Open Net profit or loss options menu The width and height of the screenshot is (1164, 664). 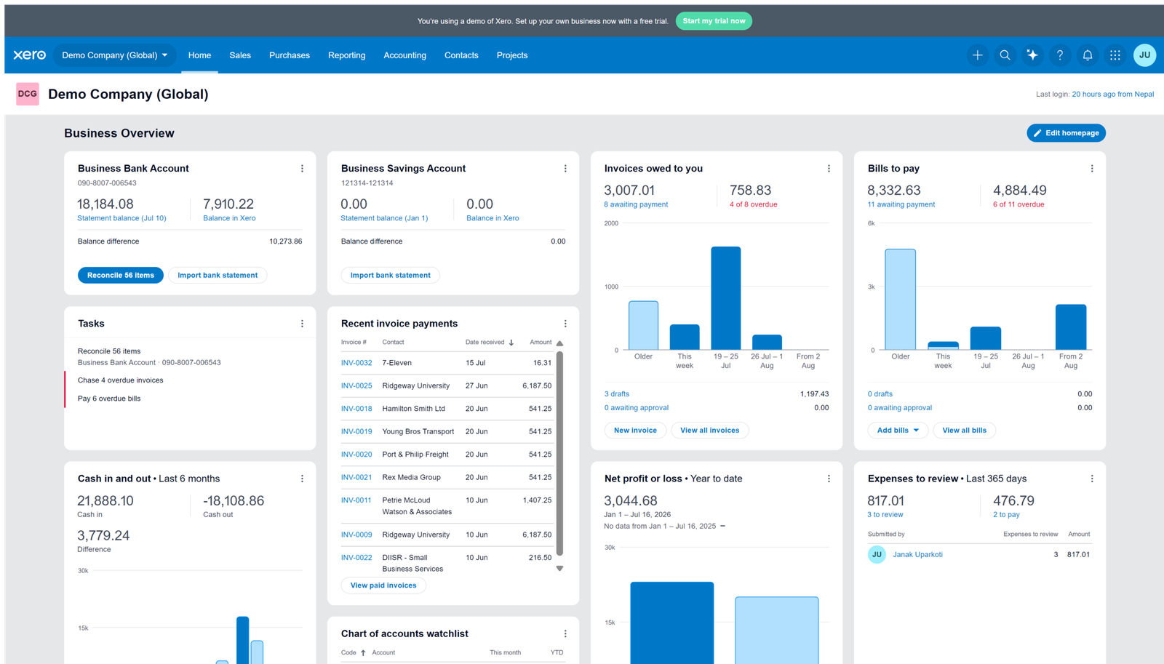tap(829, 479)
